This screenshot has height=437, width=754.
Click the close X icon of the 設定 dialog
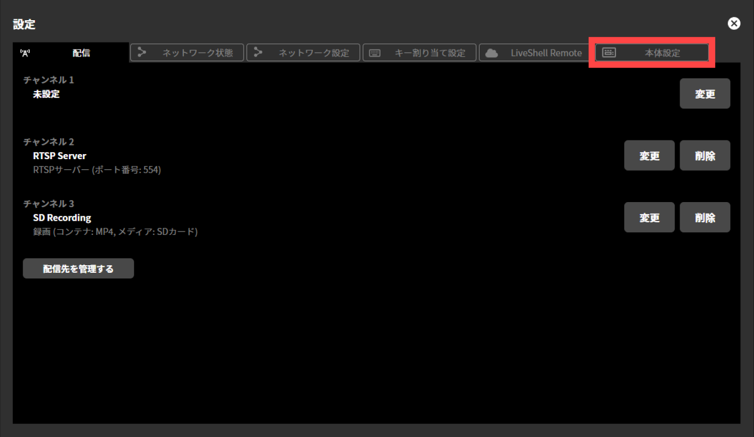tap(734, 23)
